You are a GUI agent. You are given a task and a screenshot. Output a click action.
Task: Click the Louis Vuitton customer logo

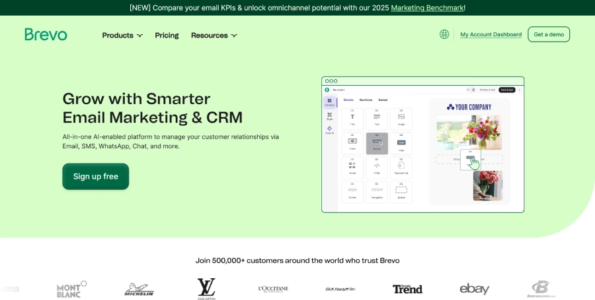coord(206,289)
